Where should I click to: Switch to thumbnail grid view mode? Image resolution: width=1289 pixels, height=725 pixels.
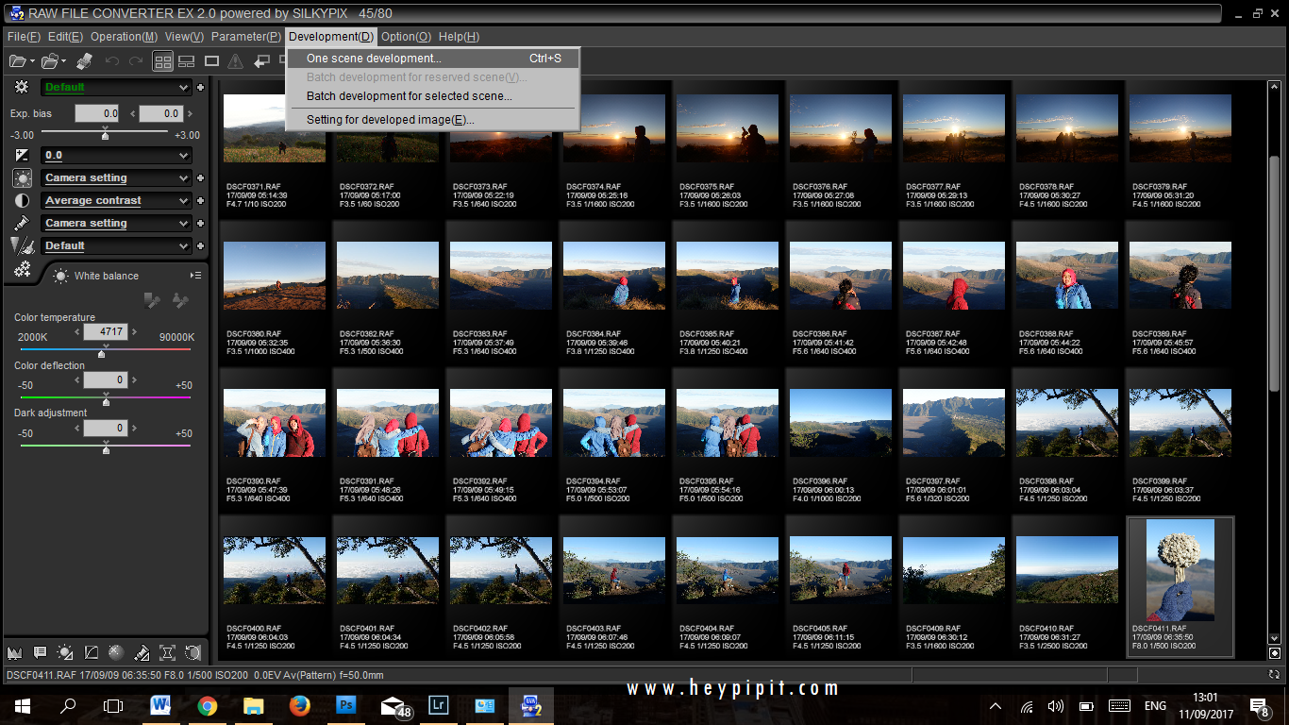tap(162, 60)
